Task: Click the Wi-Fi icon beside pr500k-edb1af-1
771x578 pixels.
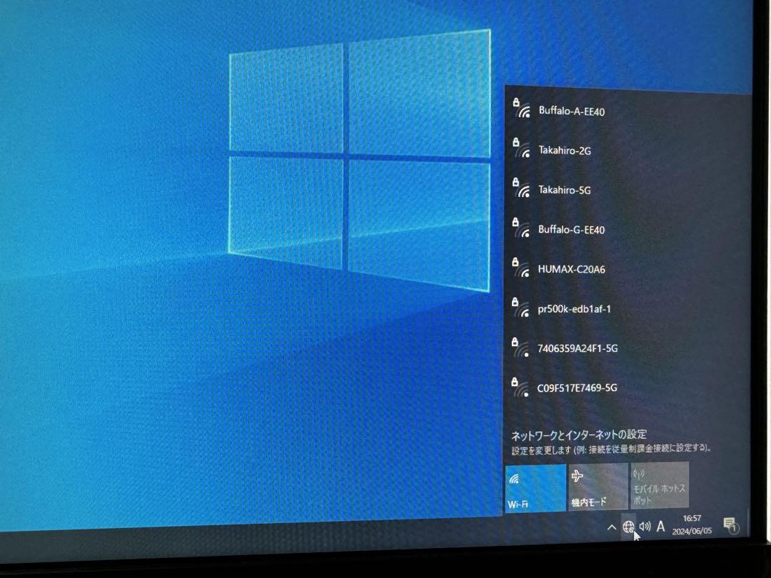Action: pos(521,307)
